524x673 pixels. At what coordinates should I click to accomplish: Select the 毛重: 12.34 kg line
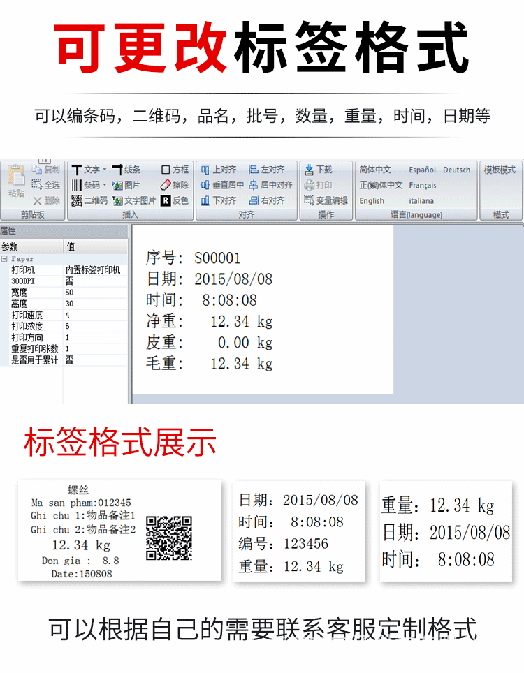click(209, 364)
